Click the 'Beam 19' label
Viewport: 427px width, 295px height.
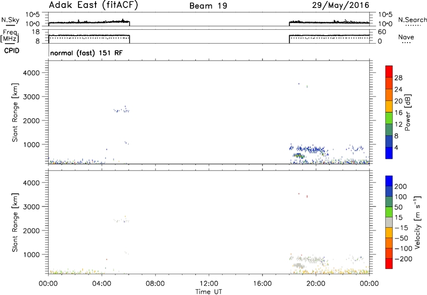click(x=208, y=6)
